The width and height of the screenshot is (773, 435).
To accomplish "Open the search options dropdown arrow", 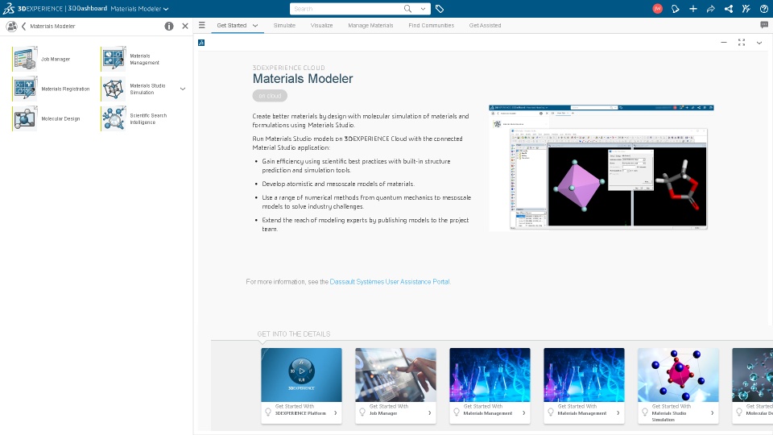I will 423,8.
